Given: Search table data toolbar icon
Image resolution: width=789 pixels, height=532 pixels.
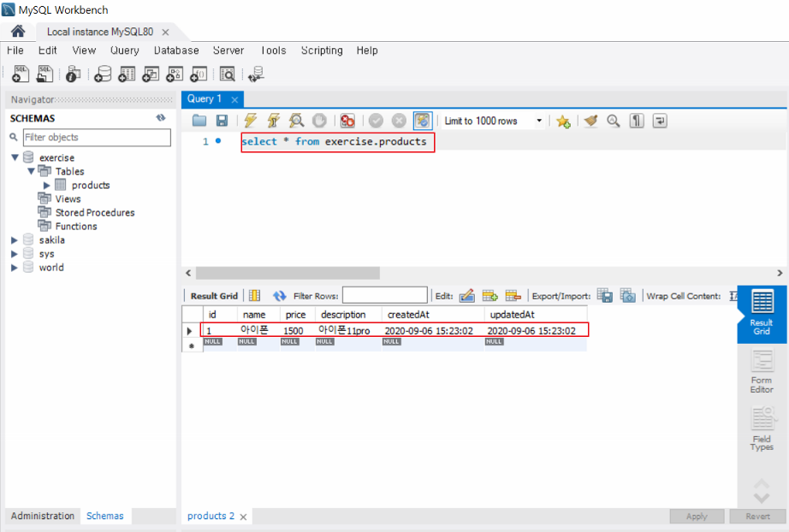Looking at the screenshot, I should 228,74.
